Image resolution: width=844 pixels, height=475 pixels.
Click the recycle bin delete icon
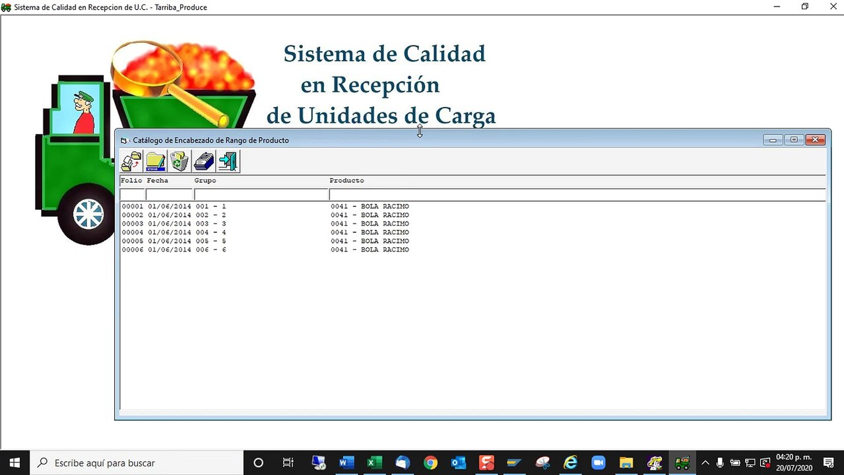point(179,161)
